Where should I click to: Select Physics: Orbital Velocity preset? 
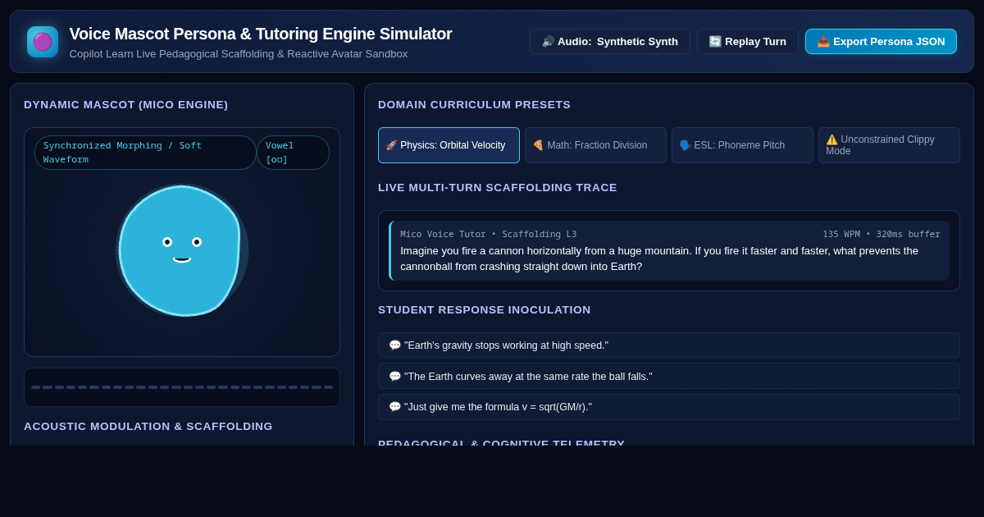point(449,145)
